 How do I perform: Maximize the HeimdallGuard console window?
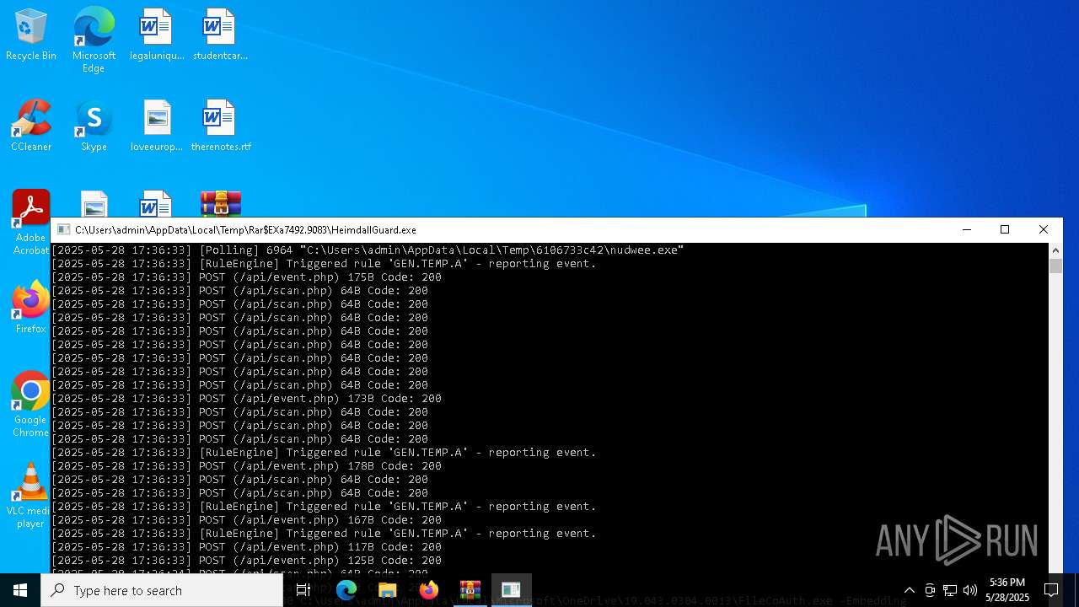click(1005, 229)
